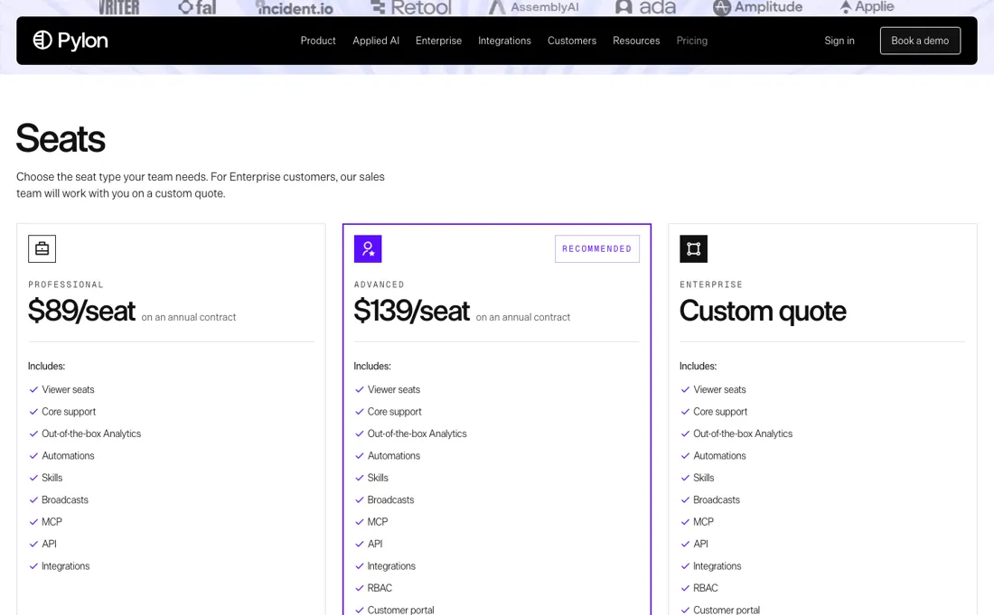Click the PROFESSIONAL plan label

pos(66,285)
